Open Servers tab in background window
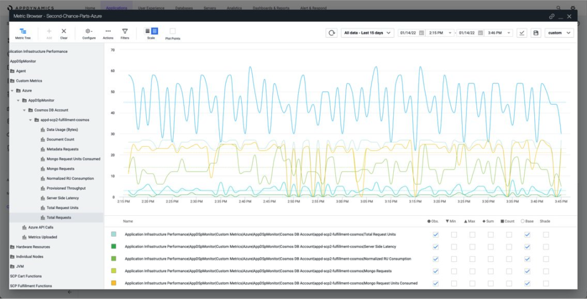Image resolution: width=587 pixels, height=299 pixels. click(x=210, y=8)
